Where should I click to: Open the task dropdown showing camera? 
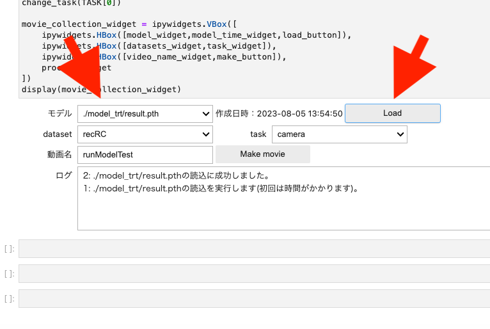point(340,134)
